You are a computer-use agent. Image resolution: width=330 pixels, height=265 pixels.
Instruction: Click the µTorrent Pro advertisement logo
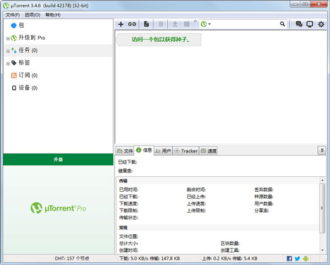coord(58,208)
